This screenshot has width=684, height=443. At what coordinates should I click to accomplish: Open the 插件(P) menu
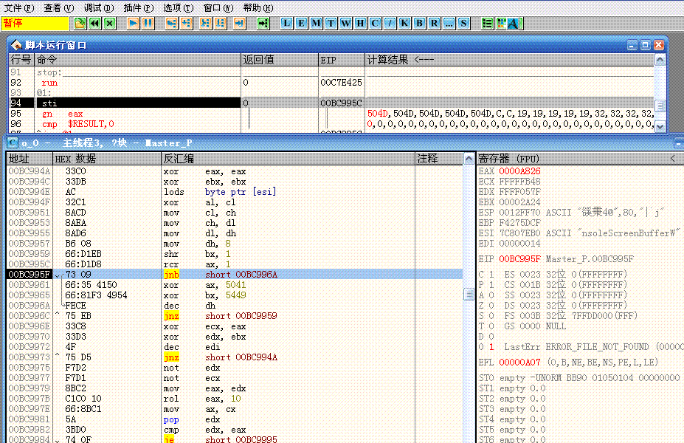tap(139, 8)
